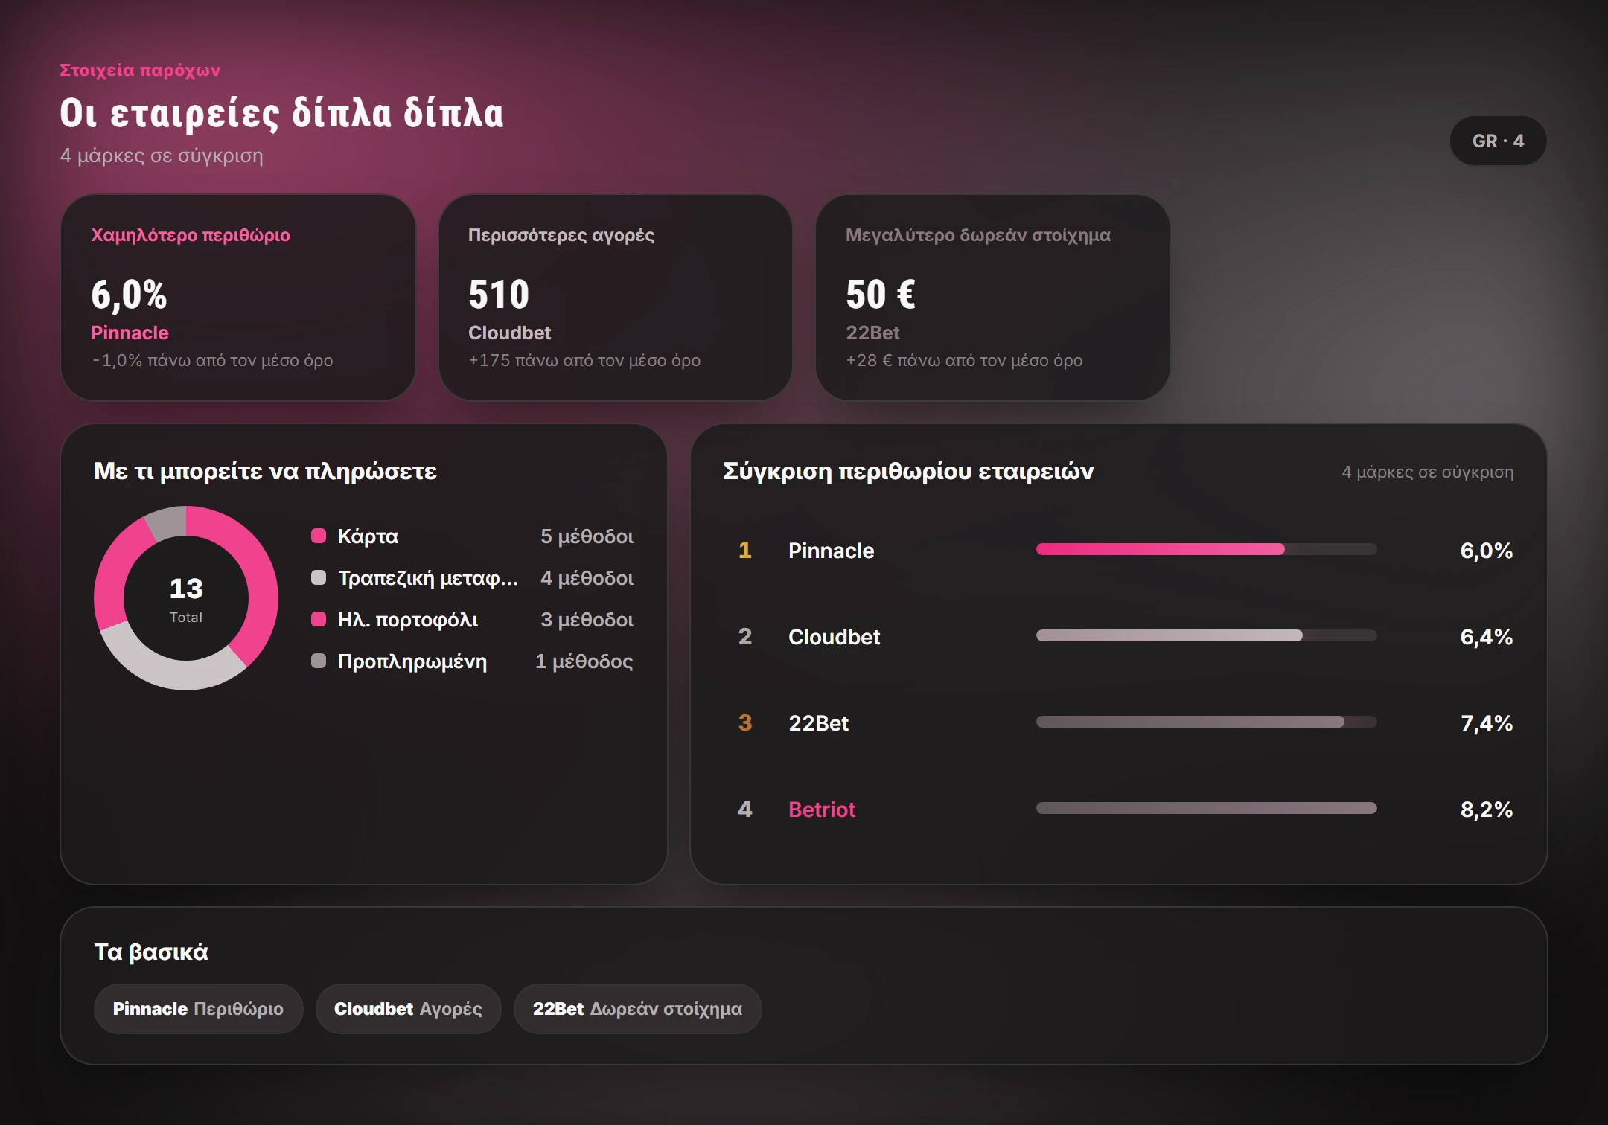Screen dimensions: 1608x1125
Task: Select the 22Bet Δωρεάν στοίχημα chip
Action: tap(637, 1009)
